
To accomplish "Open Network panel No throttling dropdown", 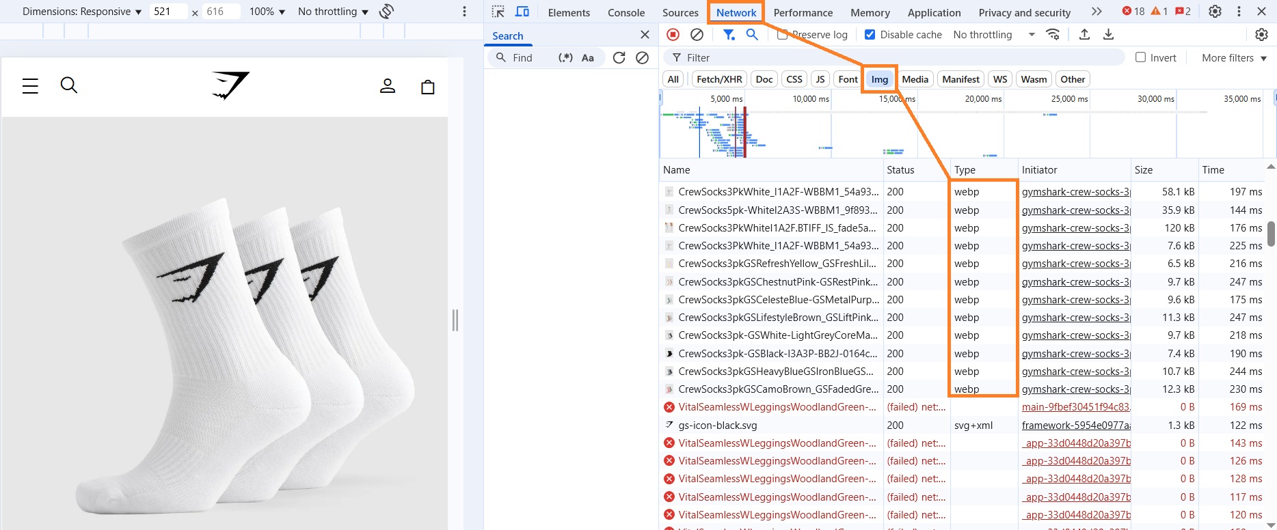I will pyautogui.click(x=994, y=35).
